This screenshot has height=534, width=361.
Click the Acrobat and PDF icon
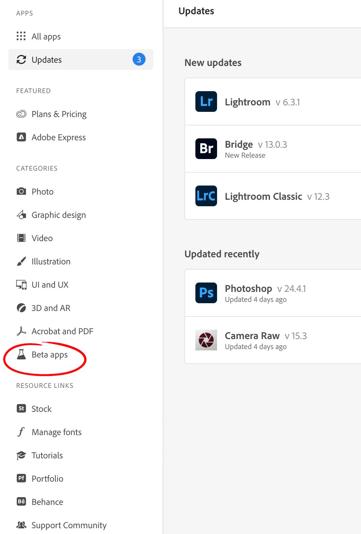(21, 331)
